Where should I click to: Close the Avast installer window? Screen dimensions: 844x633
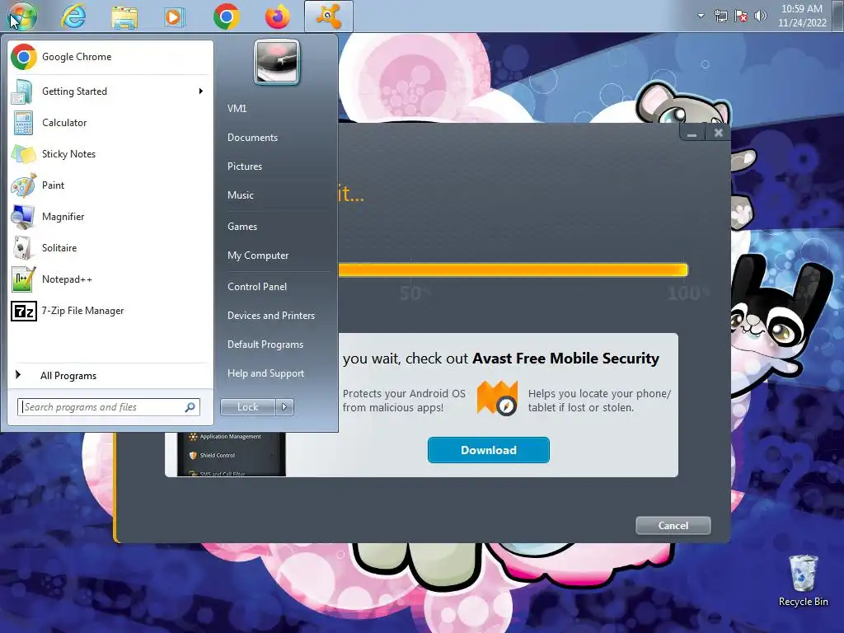point(718,133)
